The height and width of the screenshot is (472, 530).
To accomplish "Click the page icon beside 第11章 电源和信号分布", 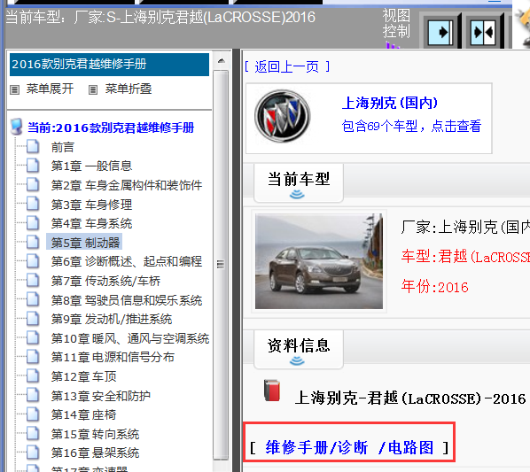I will [33, 357].
